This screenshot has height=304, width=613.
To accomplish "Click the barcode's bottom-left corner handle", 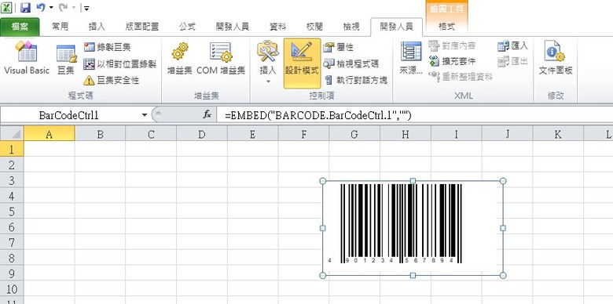I will 323,276.
